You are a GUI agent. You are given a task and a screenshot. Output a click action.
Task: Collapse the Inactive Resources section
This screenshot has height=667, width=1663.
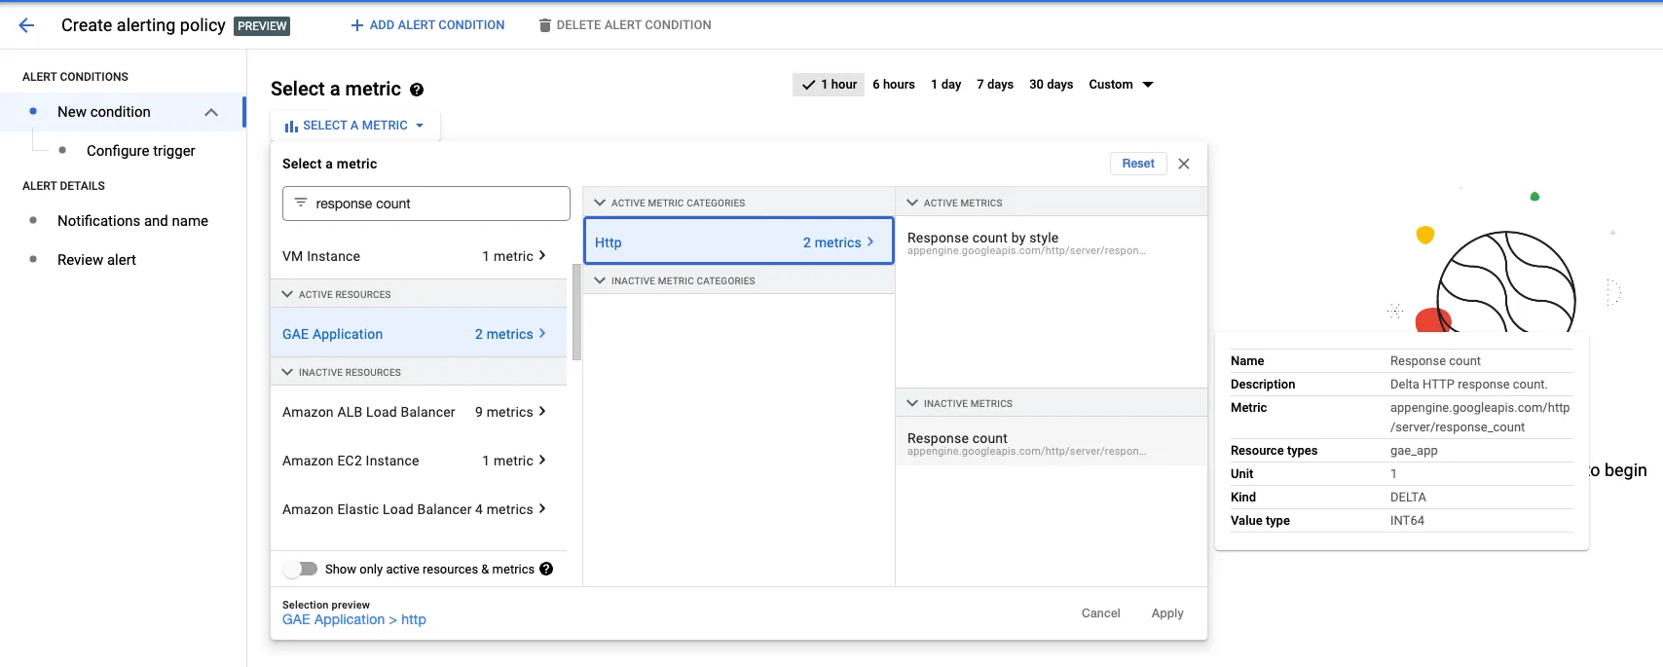[x=287, y=372]
